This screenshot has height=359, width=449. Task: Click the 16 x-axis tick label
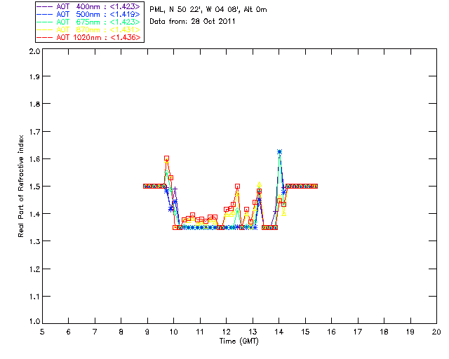331,332
